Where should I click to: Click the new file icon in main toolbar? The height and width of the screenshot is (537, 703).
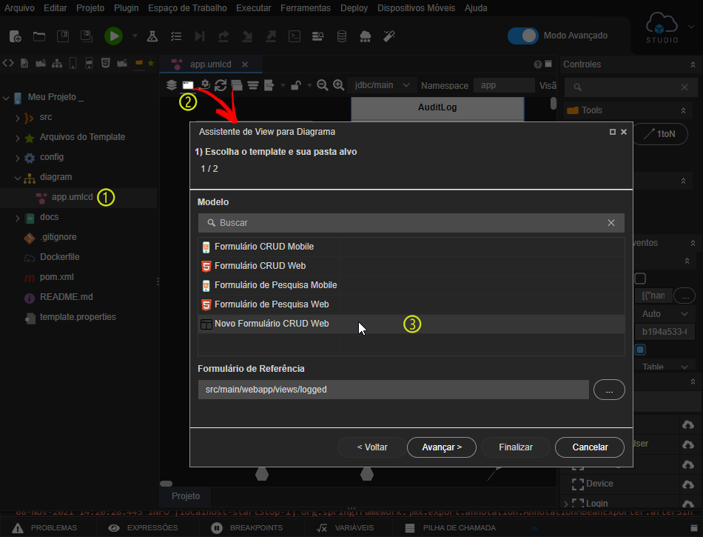[x=16, y=36]
